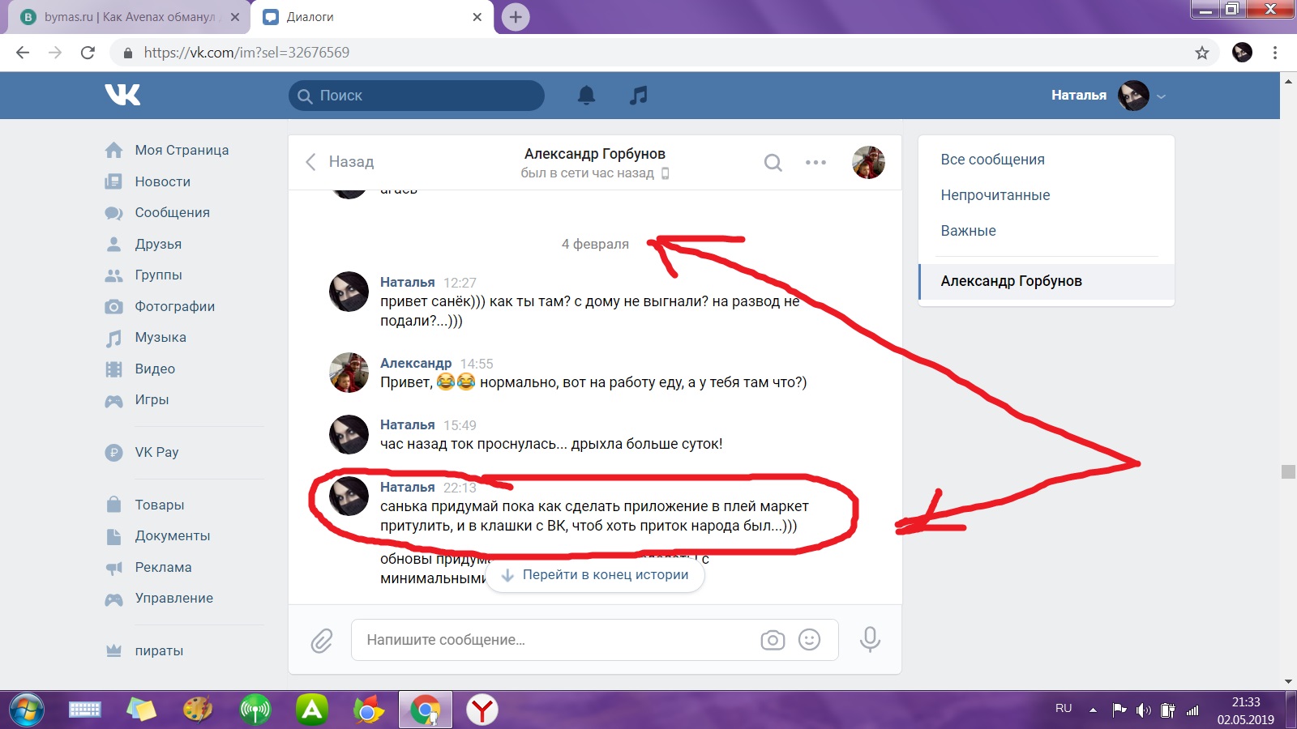This screenshot has height=729, width=1297.
Task: Open Сообщения in left sidebar
Action: (172, 212)
